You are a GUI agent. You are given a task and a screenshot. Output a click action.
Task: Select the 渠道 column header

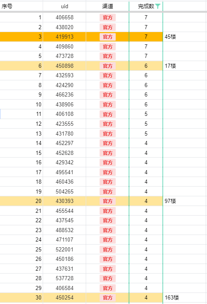pos(108,7)
